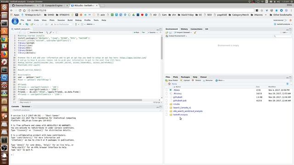The width and height of the screenshot is (294, 165).
Task: Check the rstudio folder checkbox
Action: (x=166, y=104)
